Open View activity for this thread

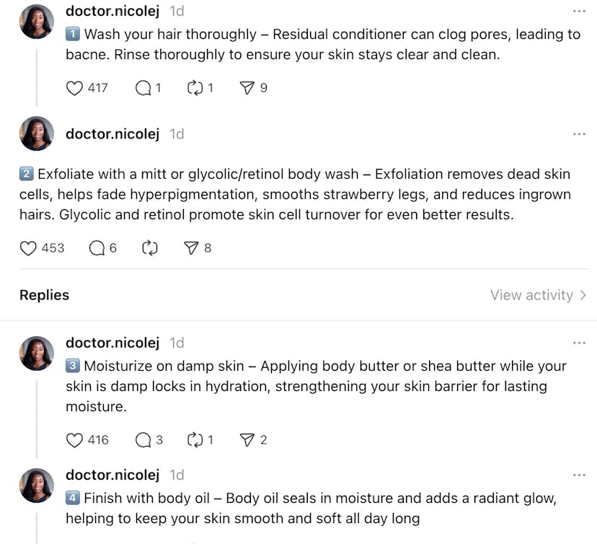pos(538,295)
